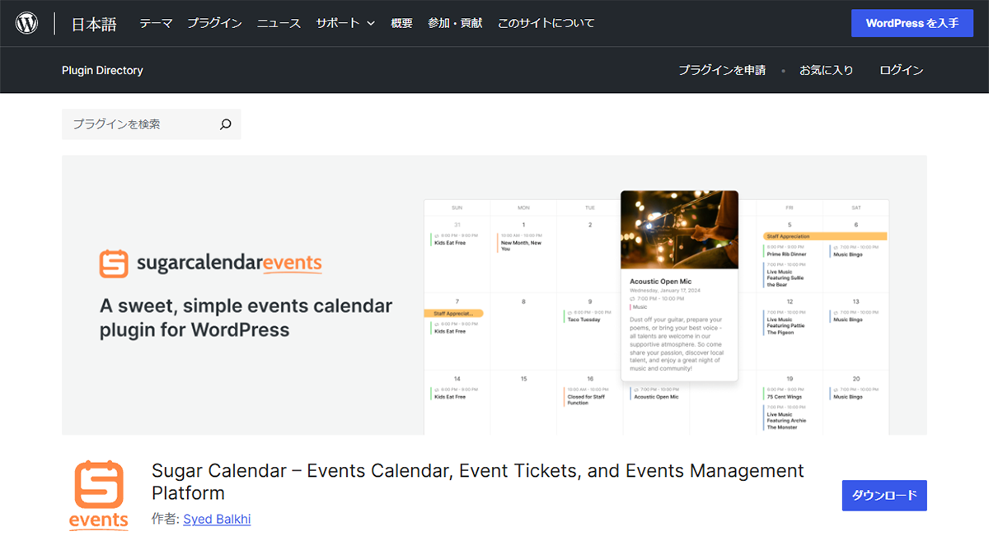Open the Plugin Directory link

click(102, 70)
